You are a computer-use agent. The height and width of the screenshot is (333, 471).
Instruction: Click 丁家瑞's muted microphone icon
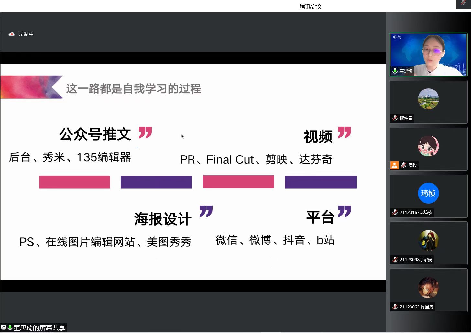[x=395, y=260]
